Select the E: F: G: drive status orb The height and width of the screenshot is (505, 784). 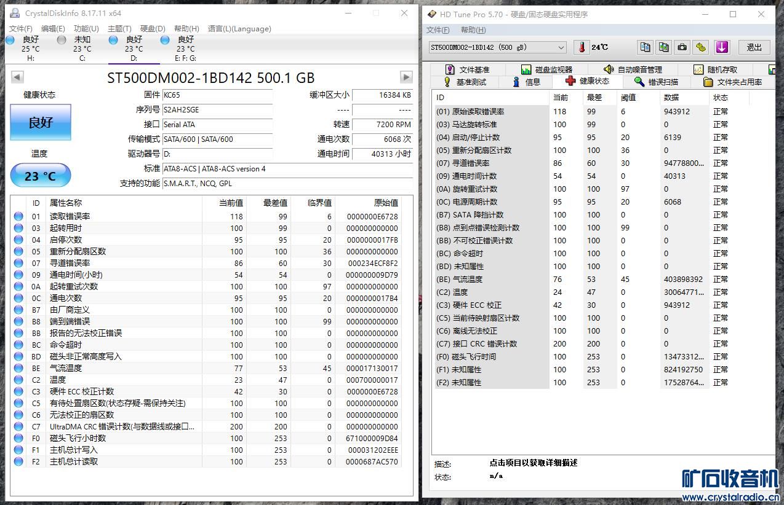click(x=165, y=40)
